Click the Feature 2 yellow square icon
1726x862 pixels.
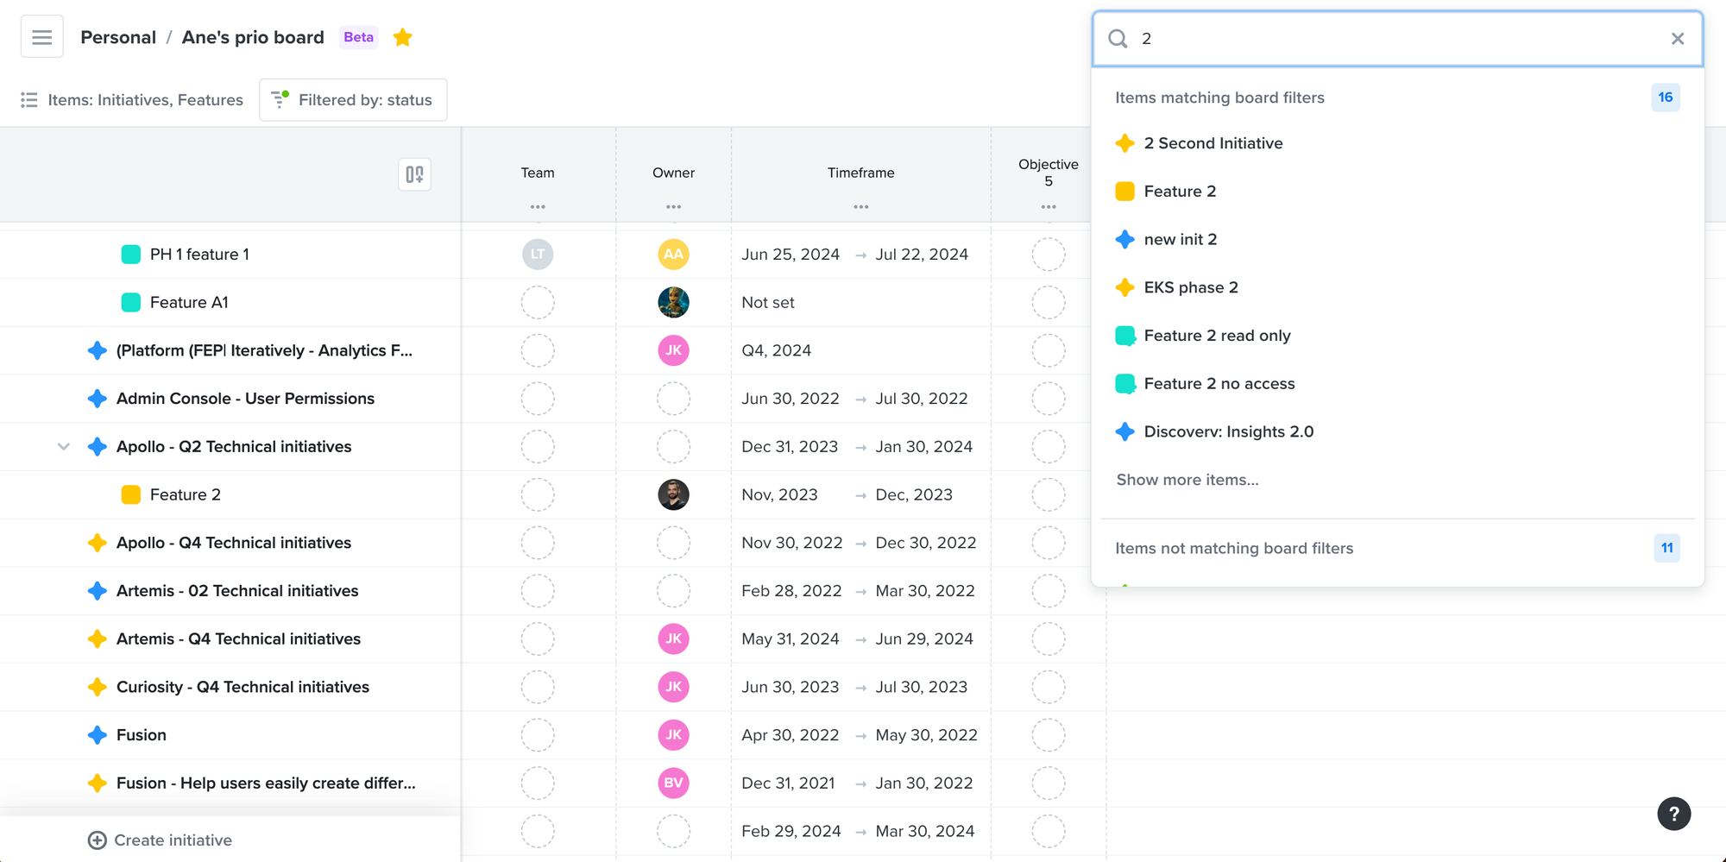[x=1125, y=192]
